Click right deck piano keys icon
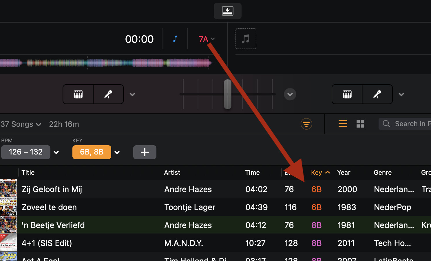Image resolution: width=431 pixels, height=261 pixels. (347, 94)
